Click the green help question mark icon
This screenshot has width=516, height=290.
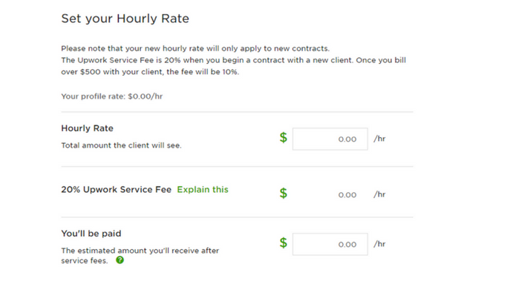120,260
